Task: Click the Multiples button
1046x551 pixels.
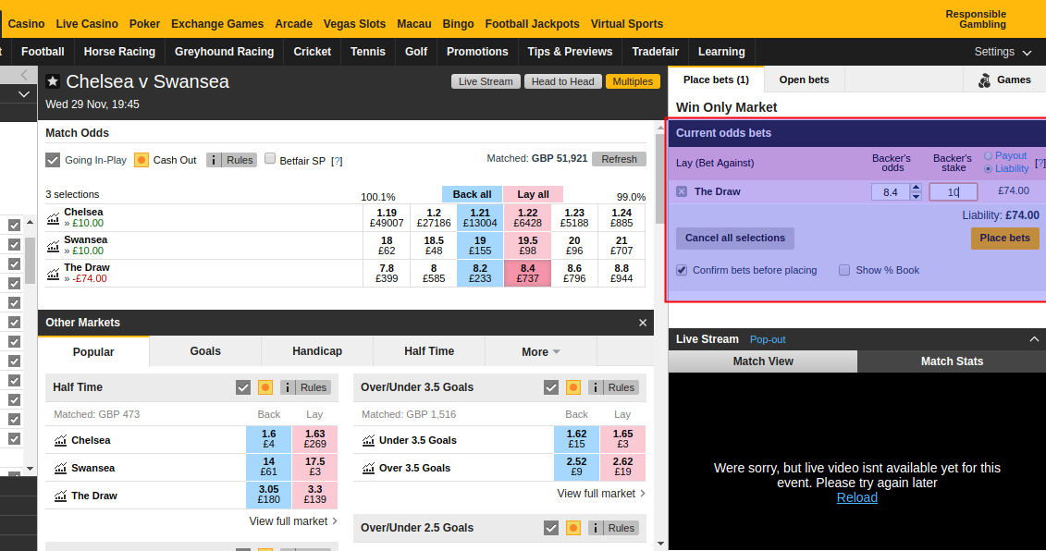Action: coord(634,81)
